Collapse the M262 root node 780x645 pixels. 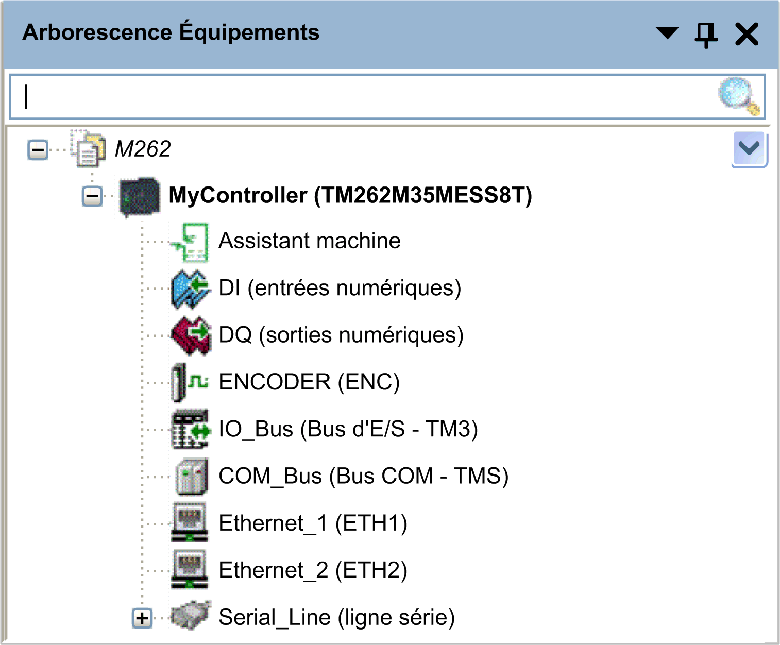(38, 150)
